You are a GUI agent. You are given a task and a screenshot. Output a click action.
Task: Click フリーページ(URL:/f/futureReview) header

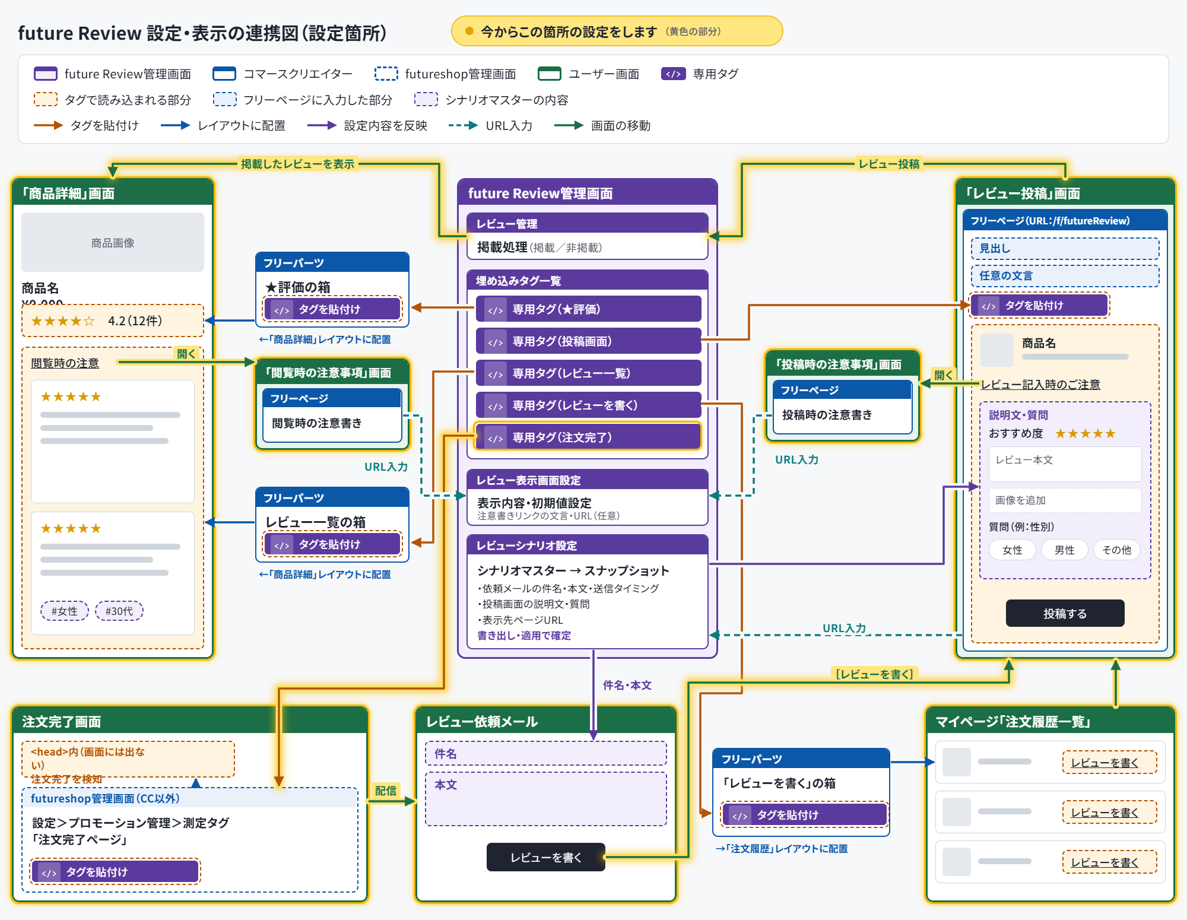coord(1065,221)
